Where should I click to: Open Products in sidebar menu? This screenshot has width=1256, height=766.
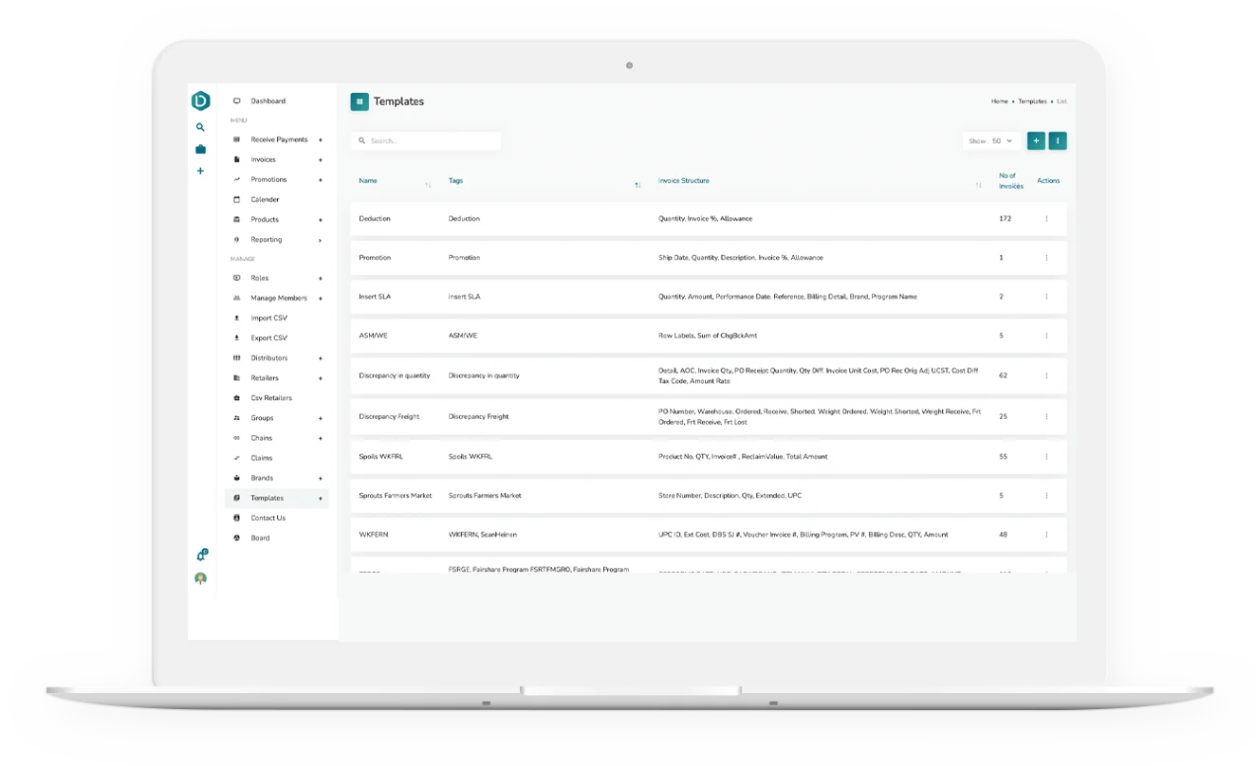pos(265,219)
